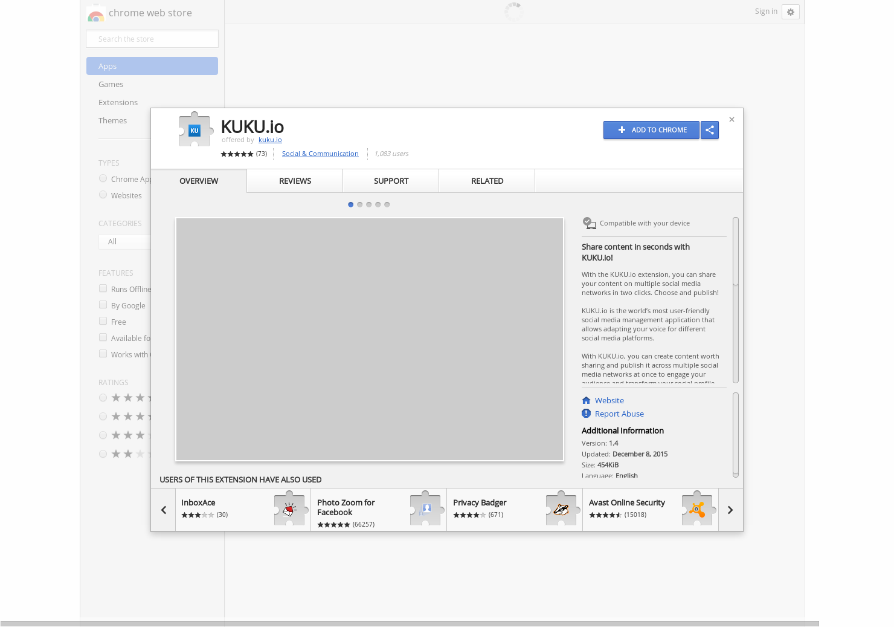Screen dimensions: 894x627
Task: Select the Privacy Badger extension icon
Action: click(561, 509)
